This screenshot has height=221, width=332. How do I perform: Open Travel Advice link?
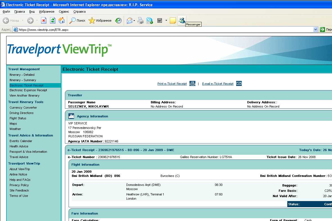click(x=19, y=157)
